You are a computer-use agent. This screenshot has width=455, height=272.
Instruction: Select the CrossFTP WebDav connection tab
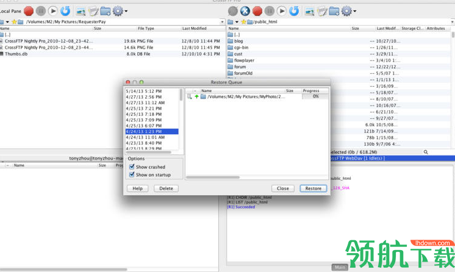point(392,158)
